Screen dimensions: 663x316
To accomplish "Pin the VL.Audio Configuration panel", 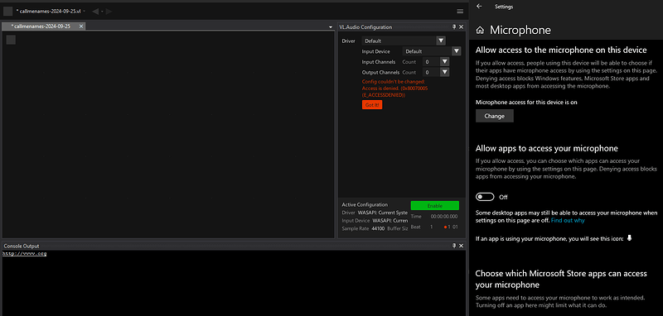I will pos(454,27).
